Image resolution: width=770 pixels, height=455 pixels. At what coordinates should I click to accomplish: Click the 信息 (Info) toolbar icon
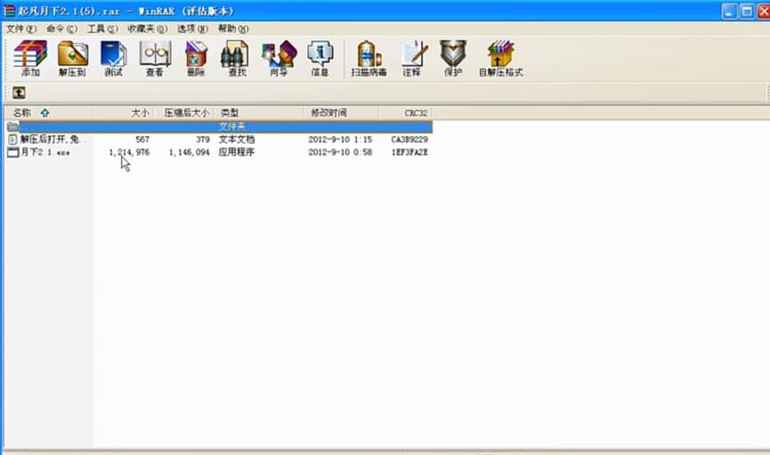point(320,58)
